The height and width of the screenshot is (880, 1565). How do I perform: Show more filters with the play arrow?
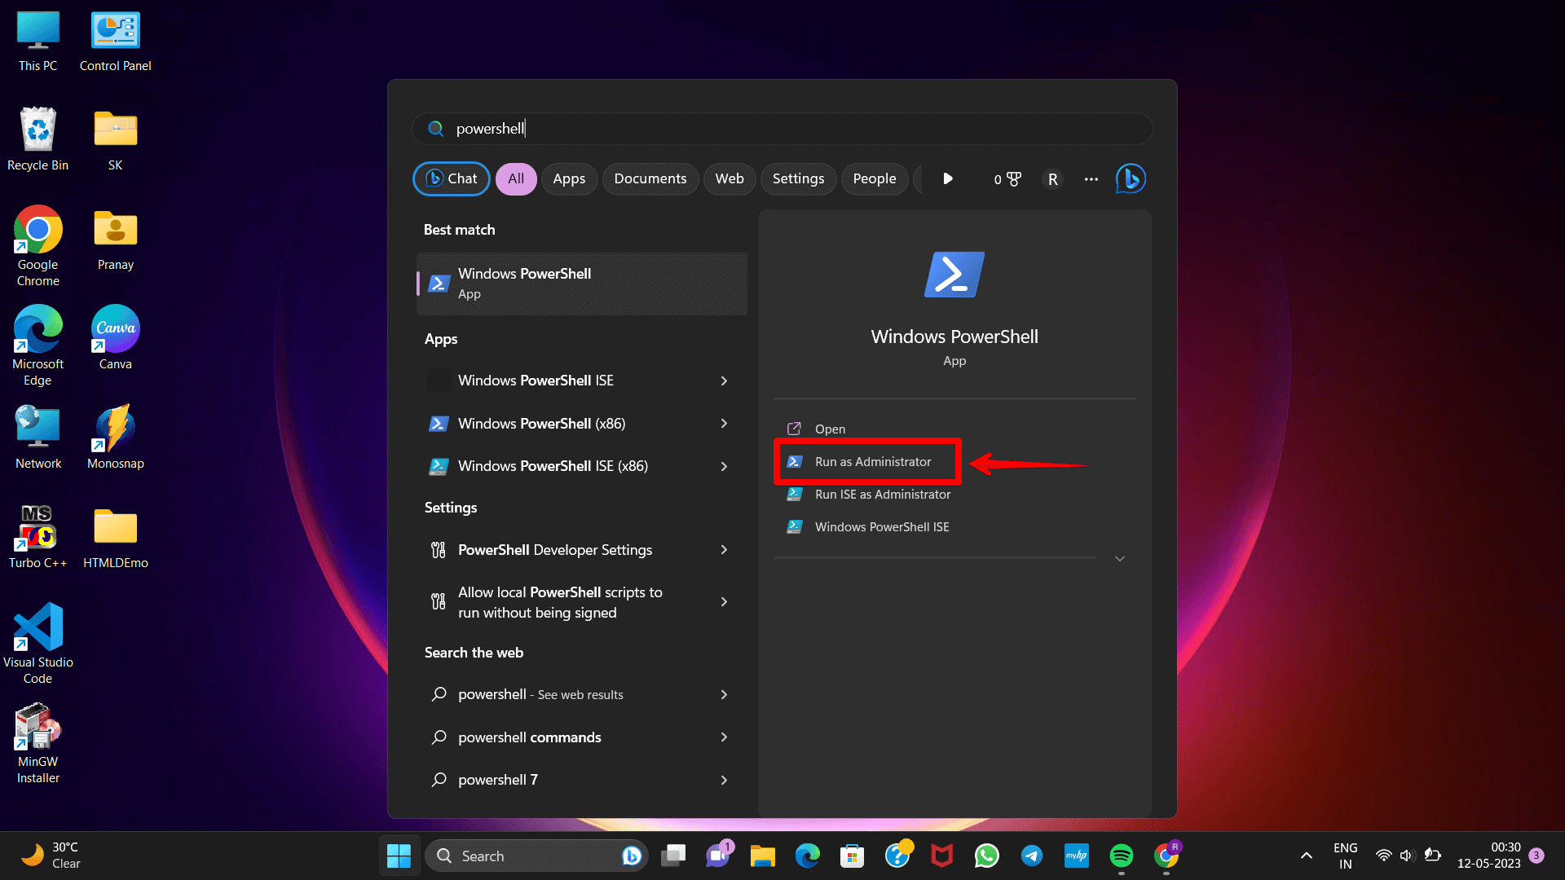[x=948, y=178]
